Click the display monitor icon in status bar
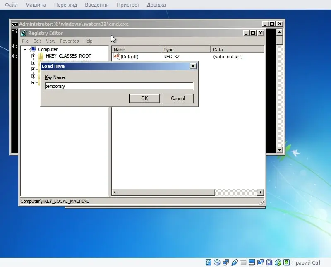The height and width of the screenshot is (267, 331). (x=252, y=262)
